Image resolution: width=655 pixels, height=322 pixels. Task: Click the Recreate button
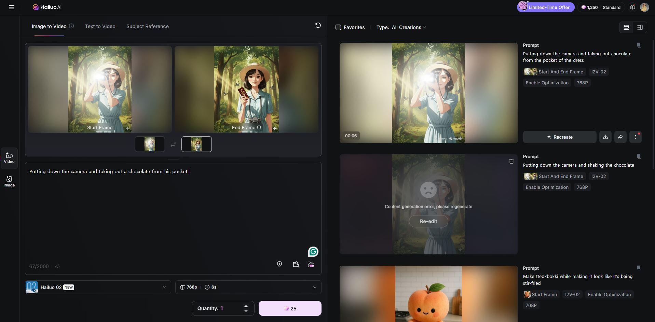point(559,137)
